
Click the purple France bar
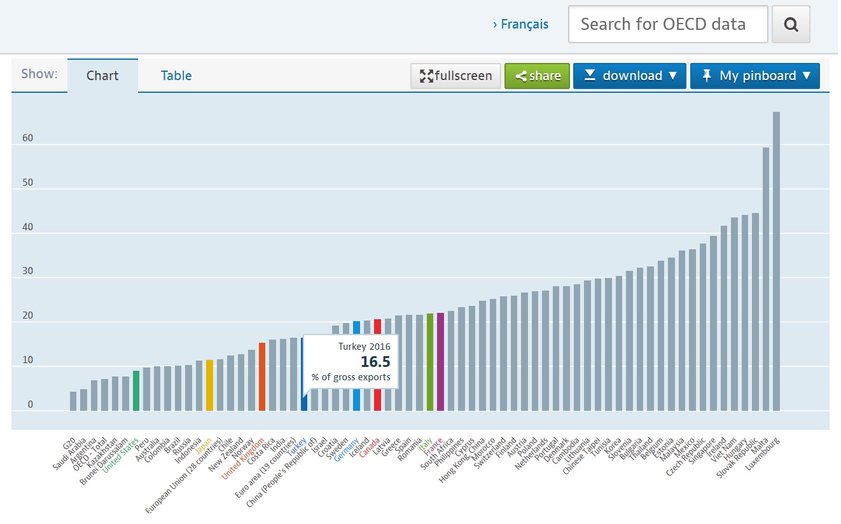point(440,362)
